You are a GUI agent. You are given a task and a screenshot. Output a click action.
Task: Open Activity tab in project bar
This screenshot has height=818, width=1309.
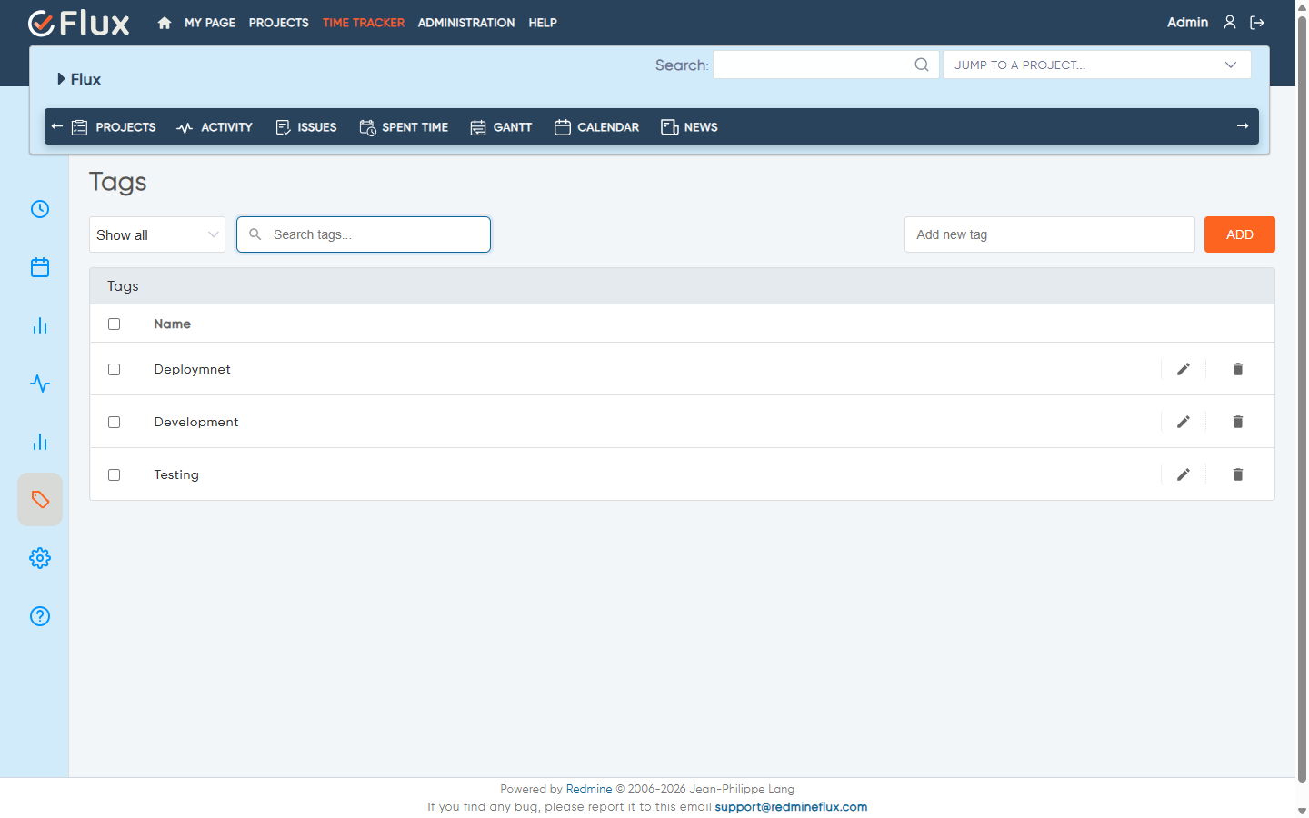pyautogui.click(x=215, y=127)
